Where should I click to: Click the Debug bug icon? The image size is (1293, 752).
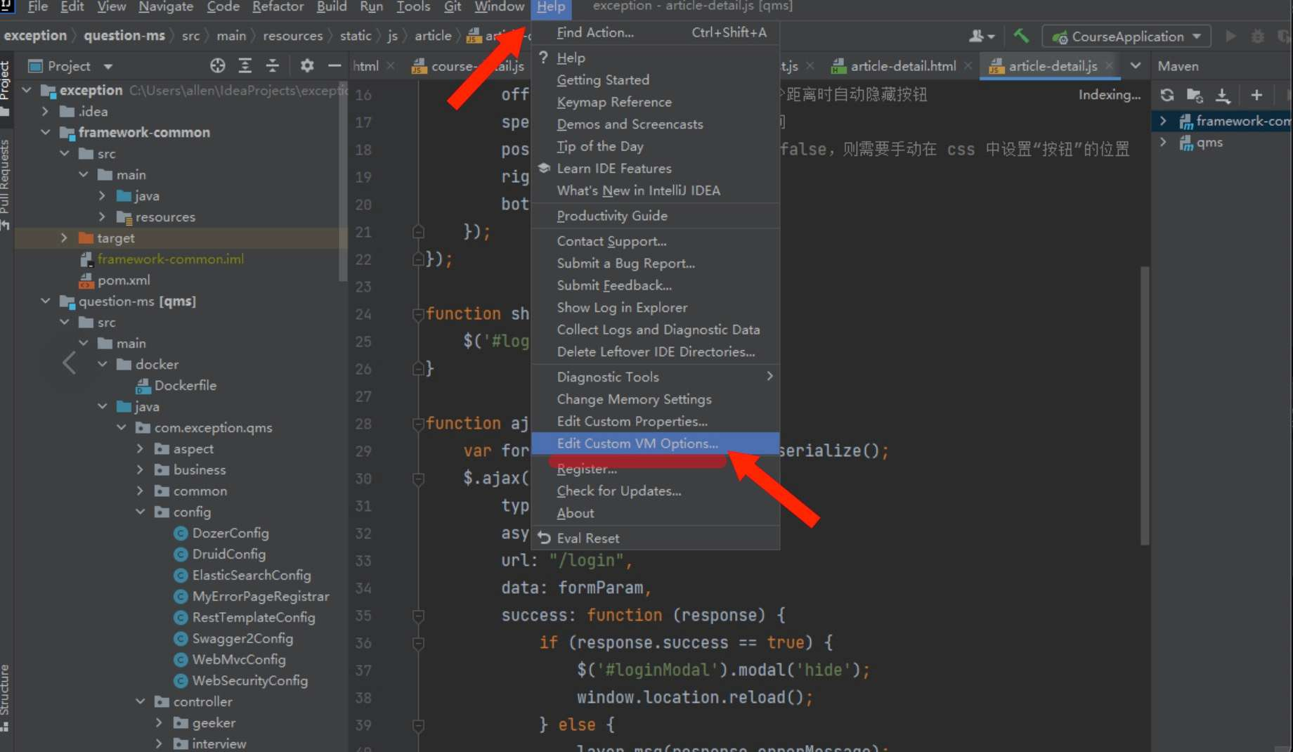pyautogui.click(x=1258, y=36)
